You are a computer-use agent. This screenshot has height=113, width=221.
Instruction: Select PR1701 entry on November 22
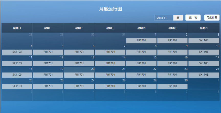tap(141, 75)
